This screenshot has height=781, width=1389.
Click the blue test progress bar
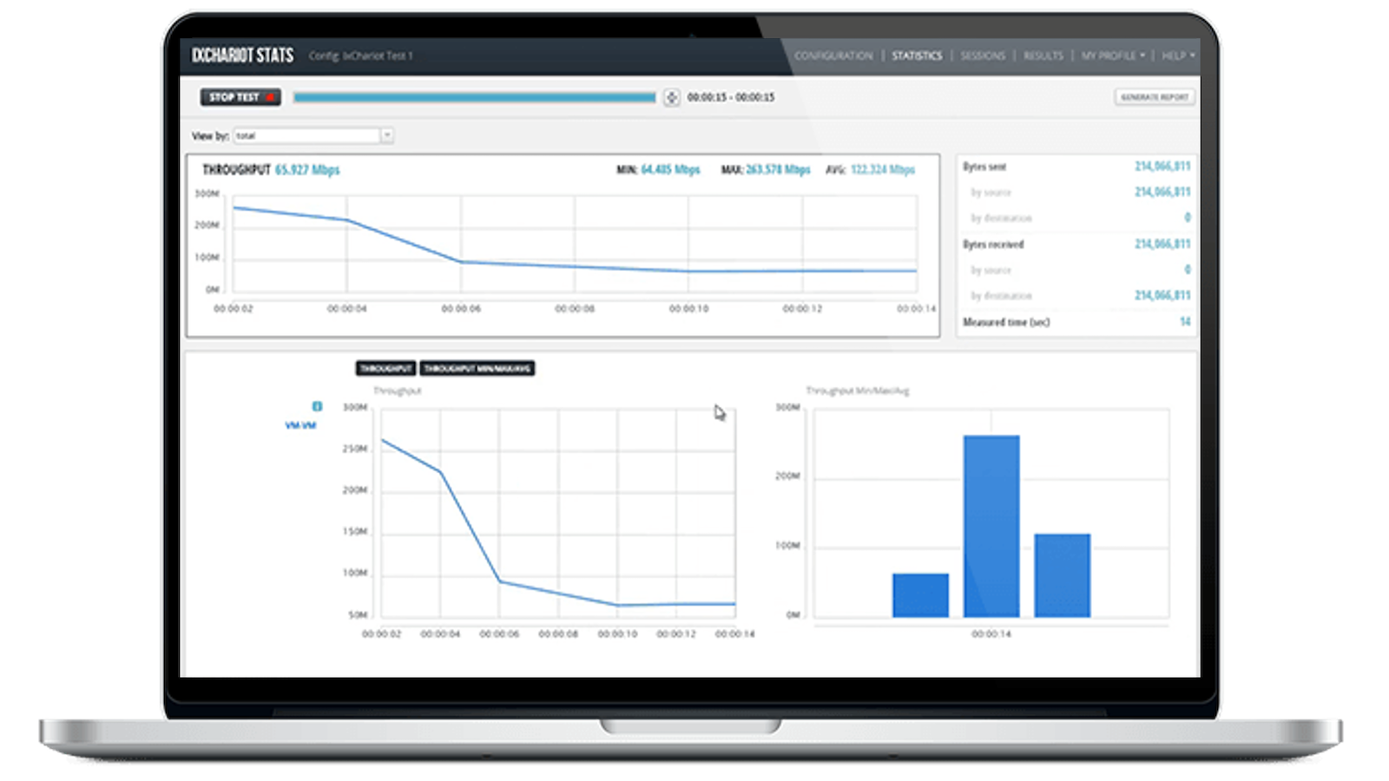coord(474,98)
